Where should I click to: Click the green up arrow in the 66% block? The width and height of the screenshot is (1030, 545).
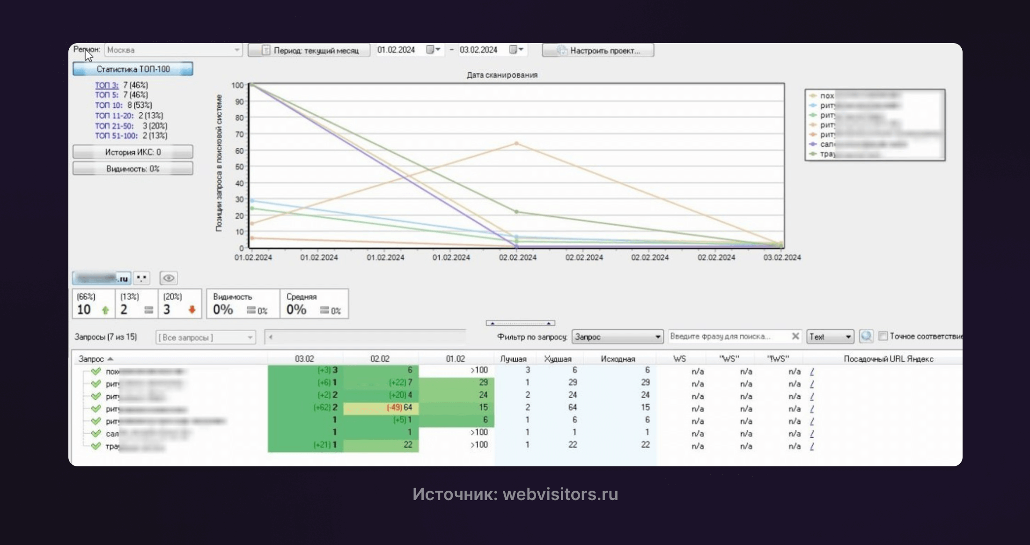point(105,309)
